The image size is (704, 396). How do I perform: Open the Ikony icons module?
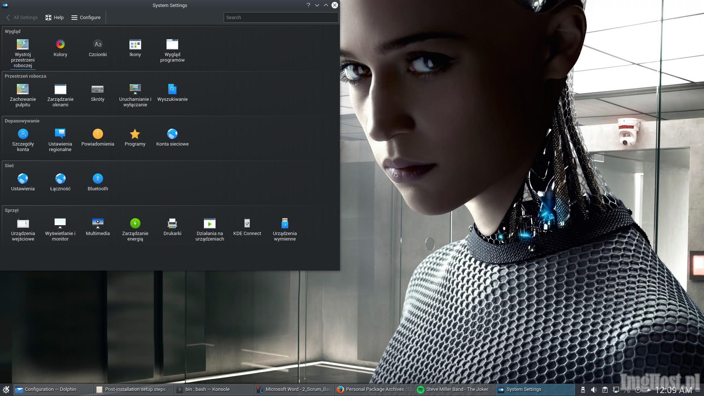tap(135, 48)
